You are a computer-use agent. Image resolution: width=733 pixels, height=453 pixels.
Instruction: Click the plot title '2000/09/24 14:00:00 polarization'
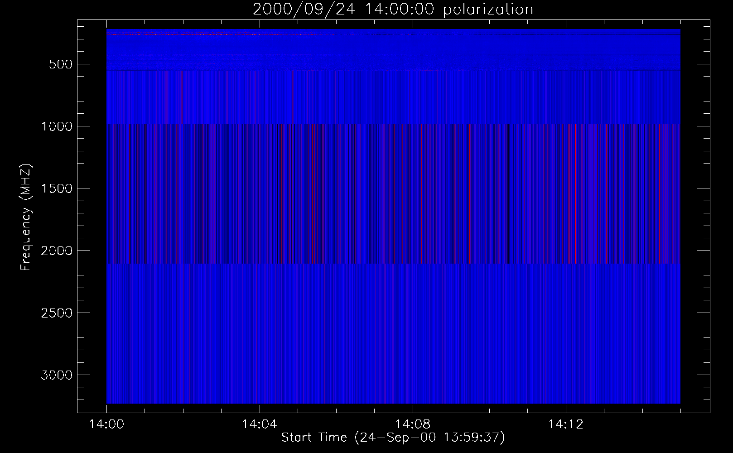(x=393, y=10)
